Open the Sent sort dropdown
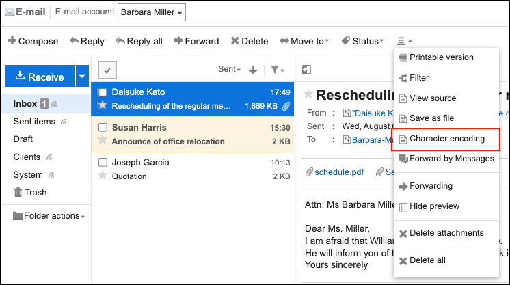The width and height of the screenshot is (510, 285). pos(229,69)
